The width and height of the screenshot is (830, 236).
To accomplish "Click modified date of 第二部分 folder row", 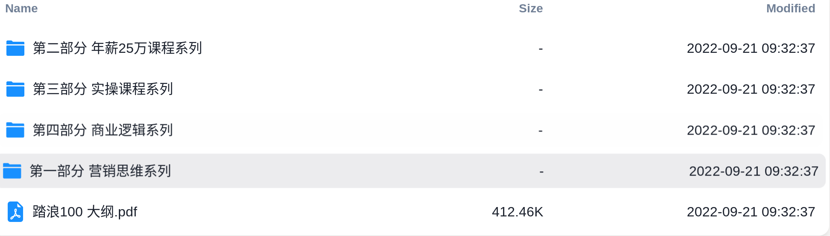I will (751, 48).
